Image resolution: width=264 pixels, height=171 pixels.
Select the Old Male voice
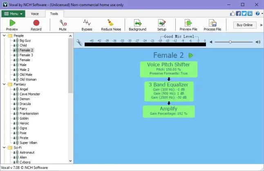click(26, 75)
